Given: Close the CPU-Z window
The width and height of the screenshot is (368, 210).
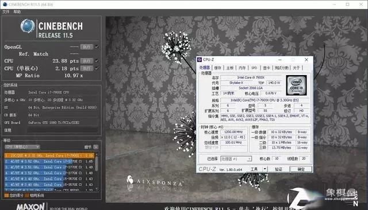Looking at the screenshot, I should [x=306, y=60].
